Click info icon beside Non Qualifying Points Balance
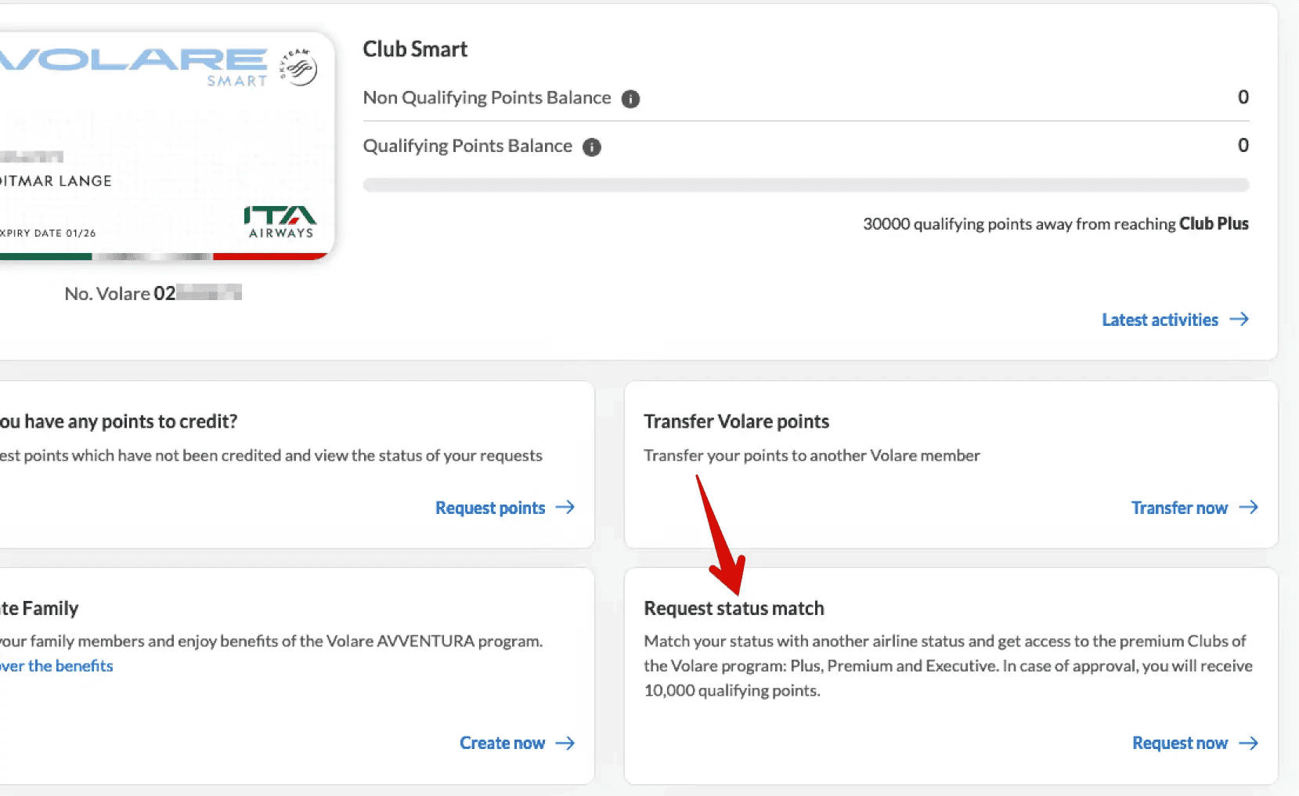 630,99
